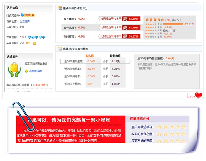Click the seller credit blue diamonds

(x=37, y=38)
